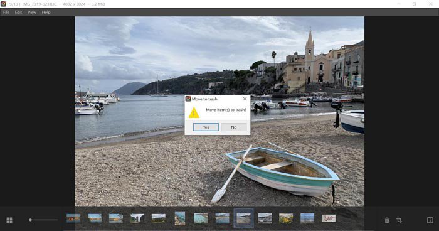Select the highlighted current beach thumbnail

click(x=243, y=218)
